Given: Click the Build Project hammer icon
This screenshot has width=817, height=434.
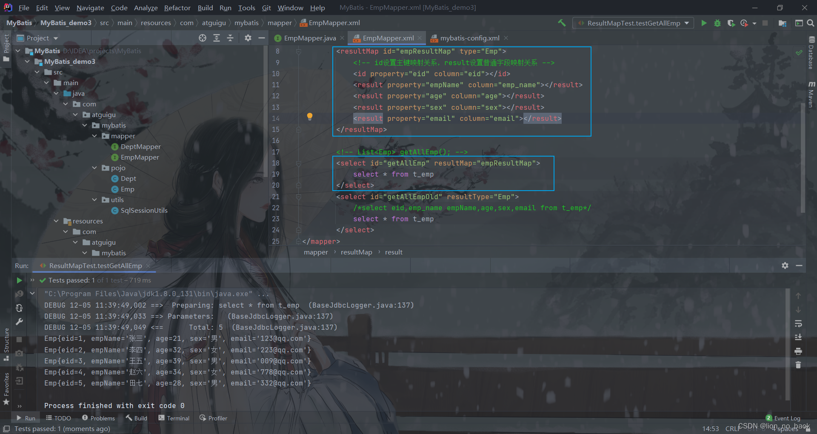Looking at the screenshot, I should click(x=562, y=23).
